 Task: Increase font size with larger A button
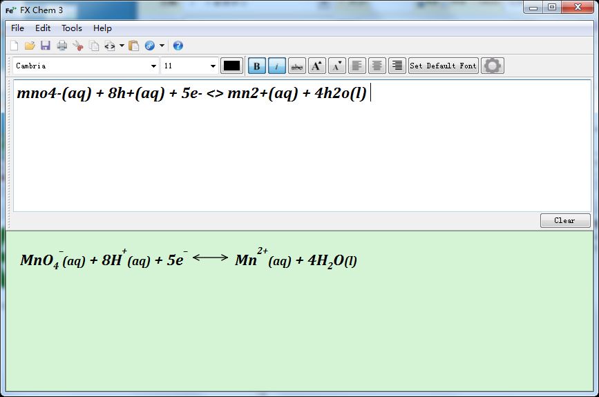pyautogui.click(x=316, y=66)
